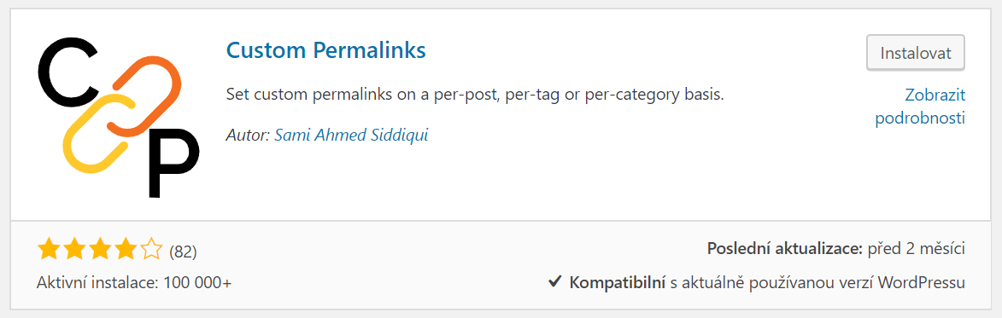Image resolution: width=1002 pixels, height=318 pixels.
Task: Select the third filled rating star
Action: [x=100, y=250]
